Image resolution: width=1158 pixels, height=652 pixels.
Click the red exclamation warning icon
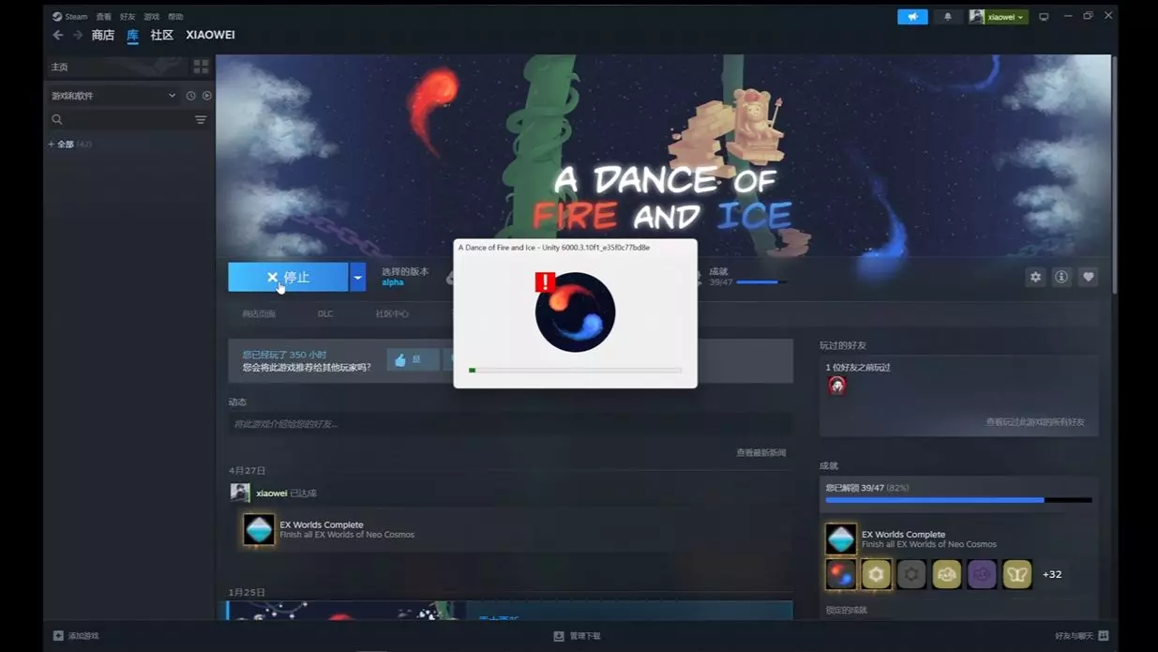[545, 281]
